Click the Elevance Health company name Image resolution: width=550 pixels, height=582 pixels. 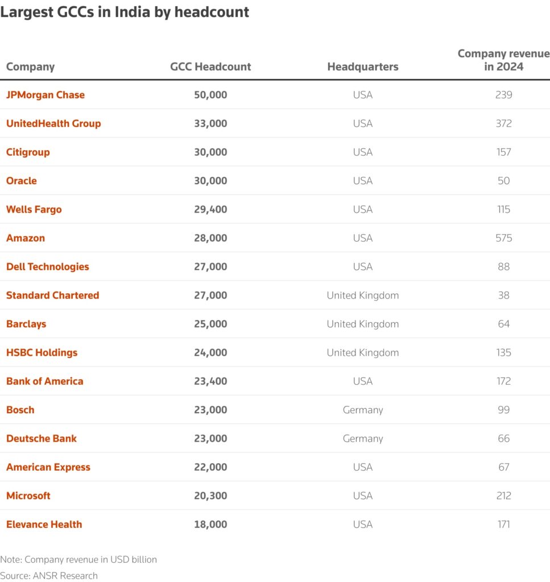(44, 524)
